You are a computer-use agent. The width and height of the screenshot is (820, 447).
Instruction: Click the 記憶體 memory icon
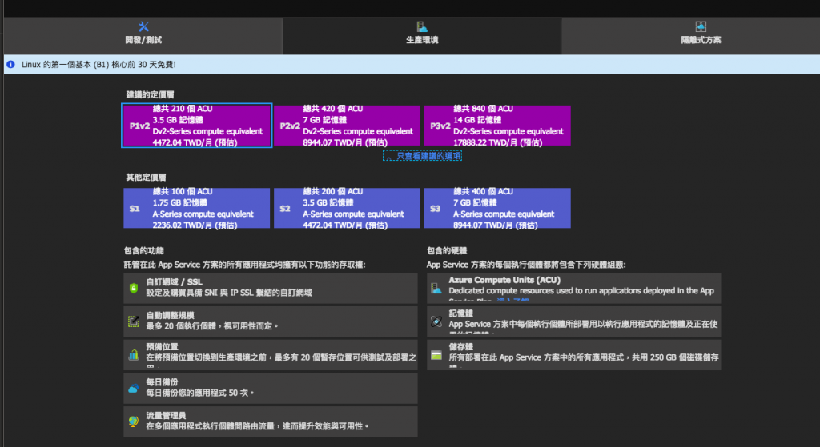[436, 321]
